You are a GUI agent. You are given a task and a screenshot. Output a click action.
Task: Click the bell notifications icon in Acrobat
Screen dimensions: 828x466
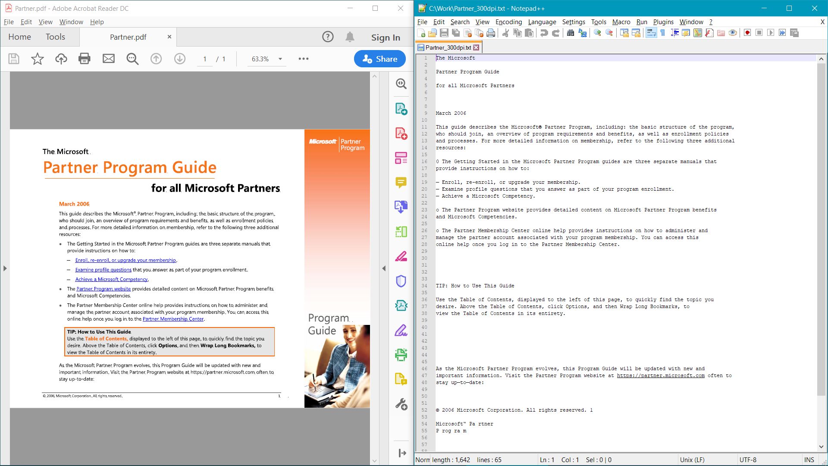coord(350,37)
